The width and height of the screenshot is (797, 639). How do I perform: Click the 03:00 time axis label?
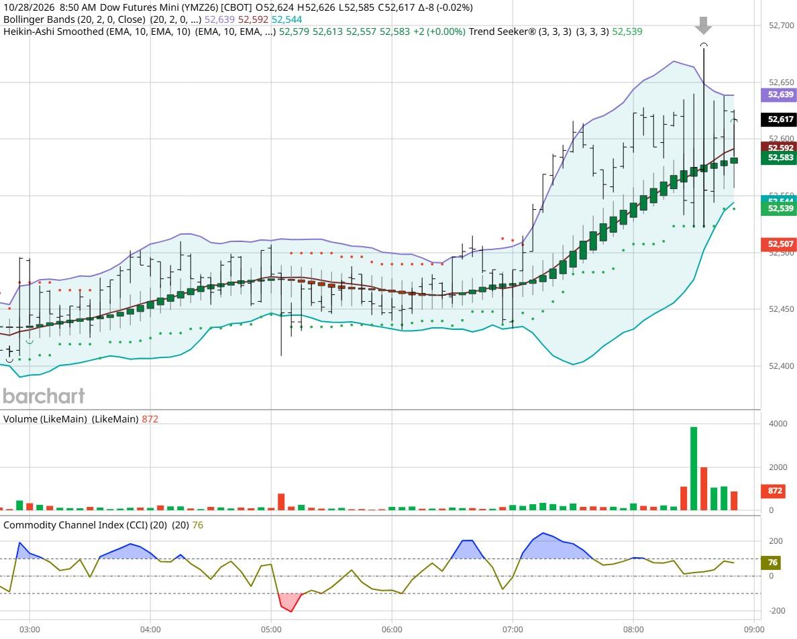[30, 630]
